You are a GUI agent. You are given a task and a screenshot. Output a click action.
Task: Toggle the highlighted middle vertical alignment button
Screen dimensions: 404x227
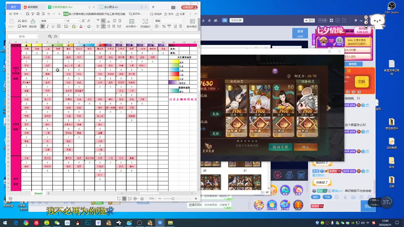pos(103,21)
